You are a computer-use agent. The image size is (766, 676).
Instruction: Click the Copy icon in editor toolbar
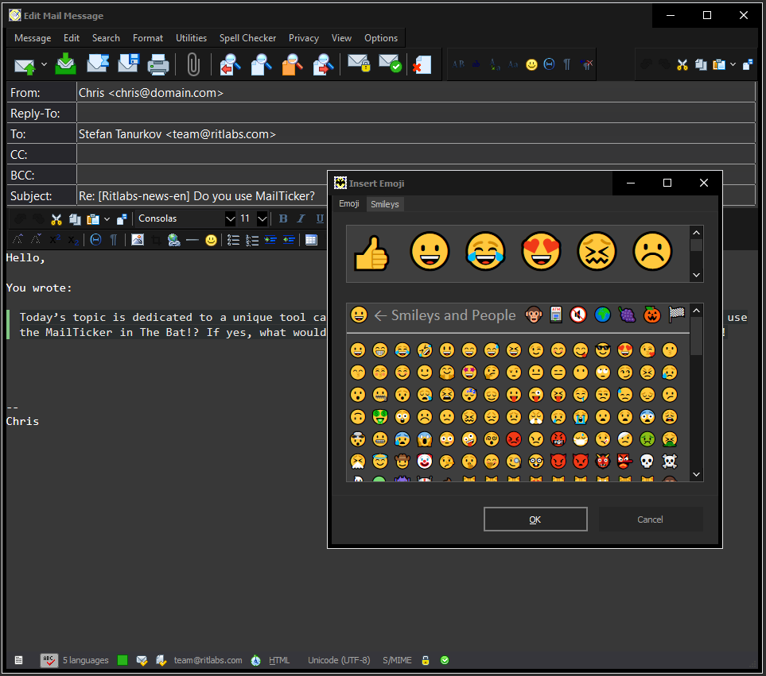click(x=75, y=219)
